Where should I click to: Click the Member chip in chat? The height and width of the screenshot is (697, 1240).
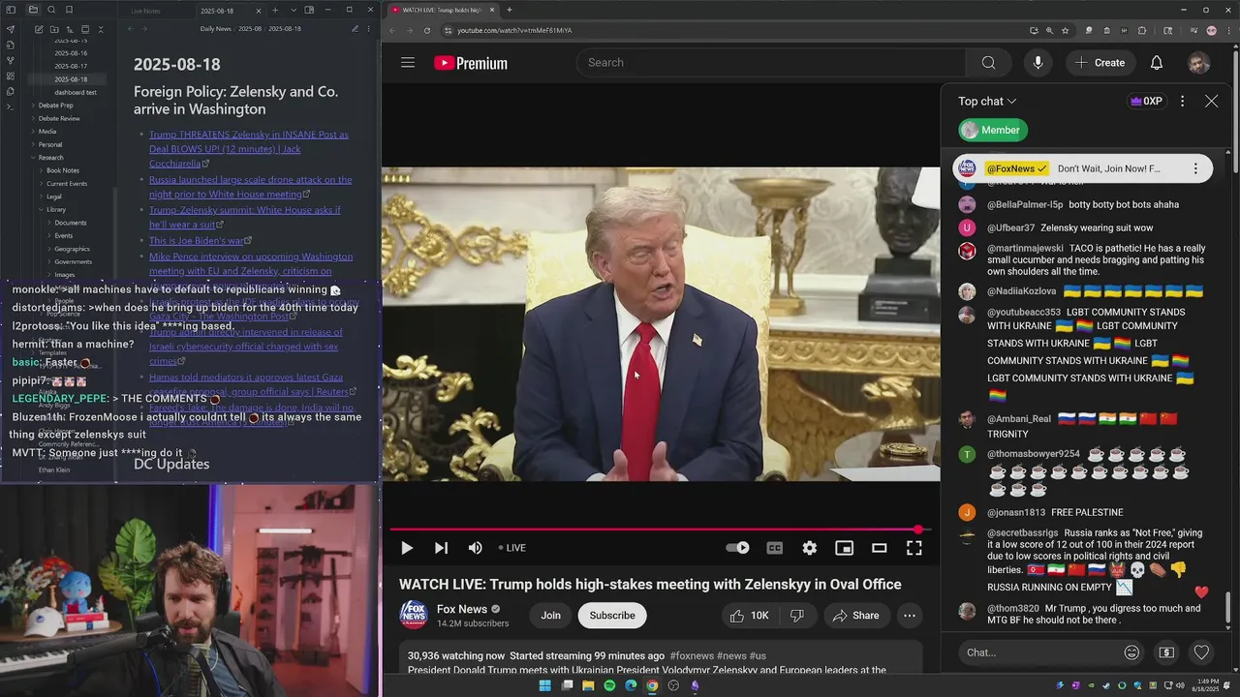pos(993,130)
